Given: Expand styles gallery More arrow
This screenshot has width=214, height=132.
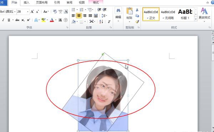Looking at the screenshot, I should [196, 19].
